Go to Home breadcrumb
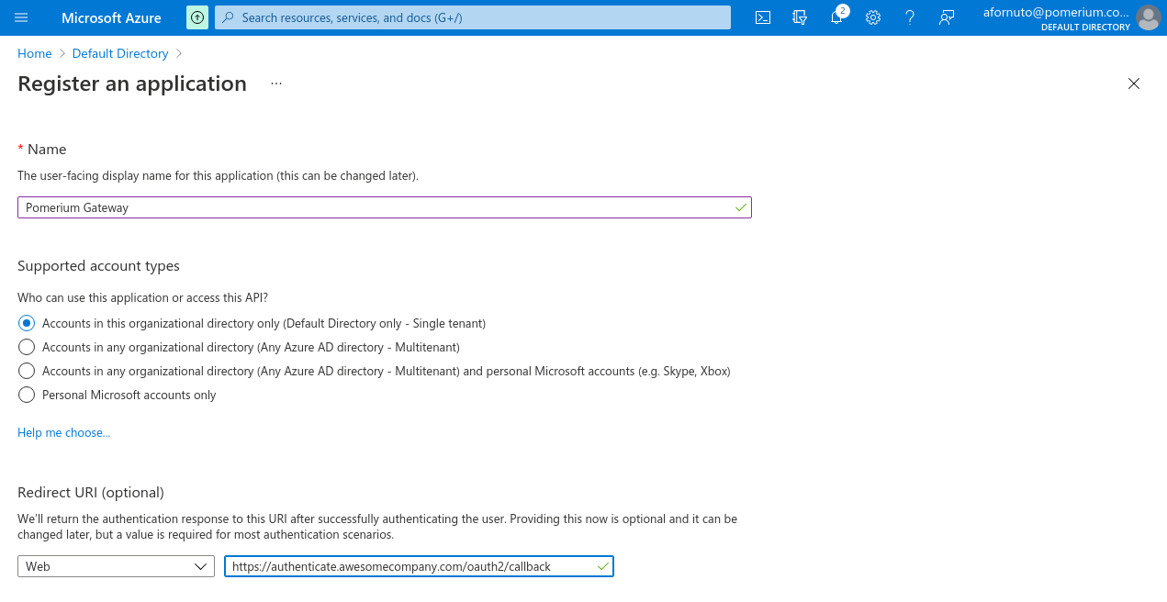The width and height of the screenshot is (1167, 602). click(35, 54)
